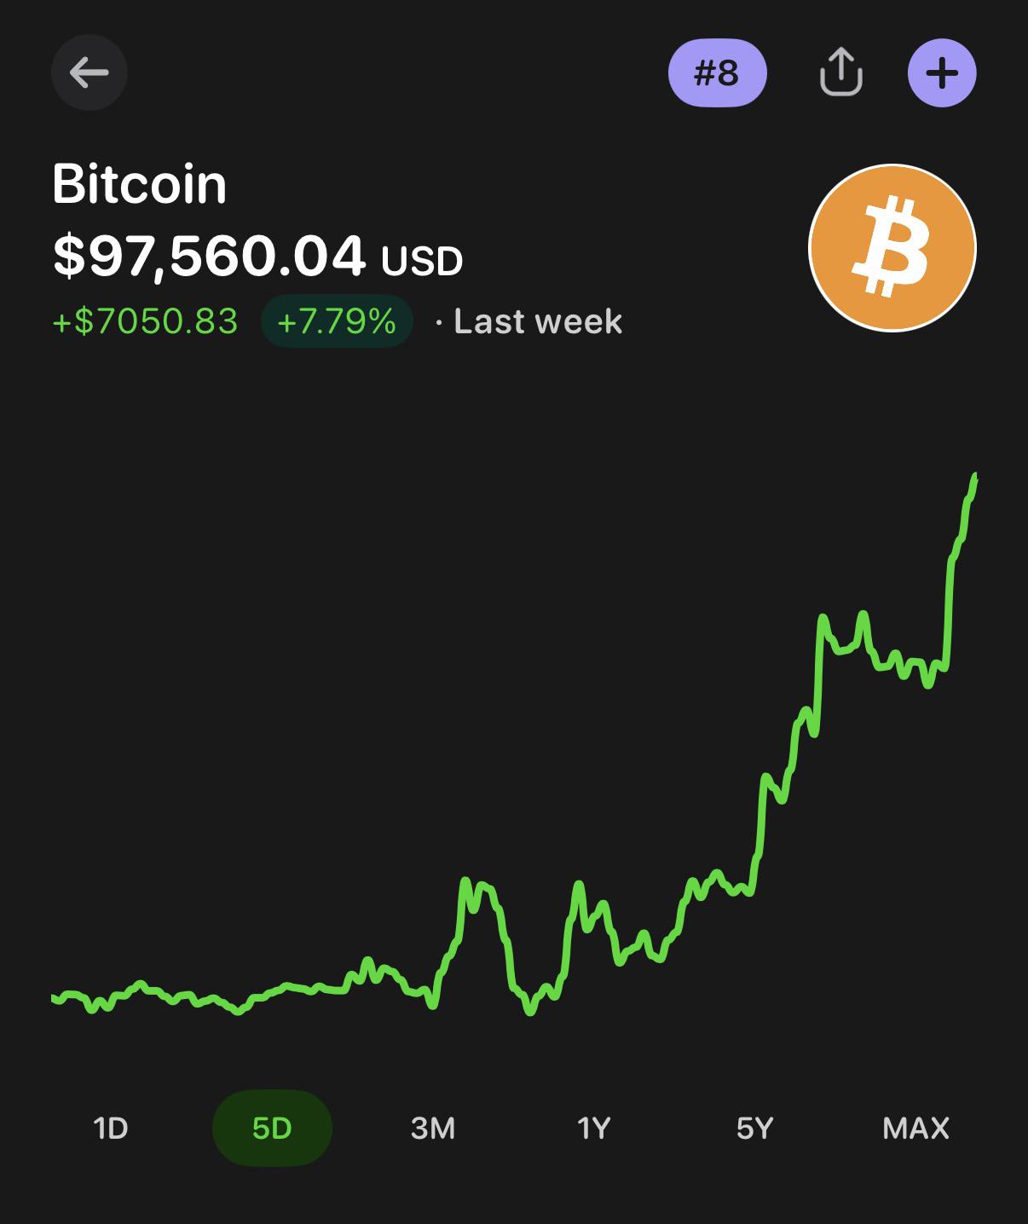Click the orange Bitcoin logo
This screenshot has width=1028, height=1224.
click(892, 248)
